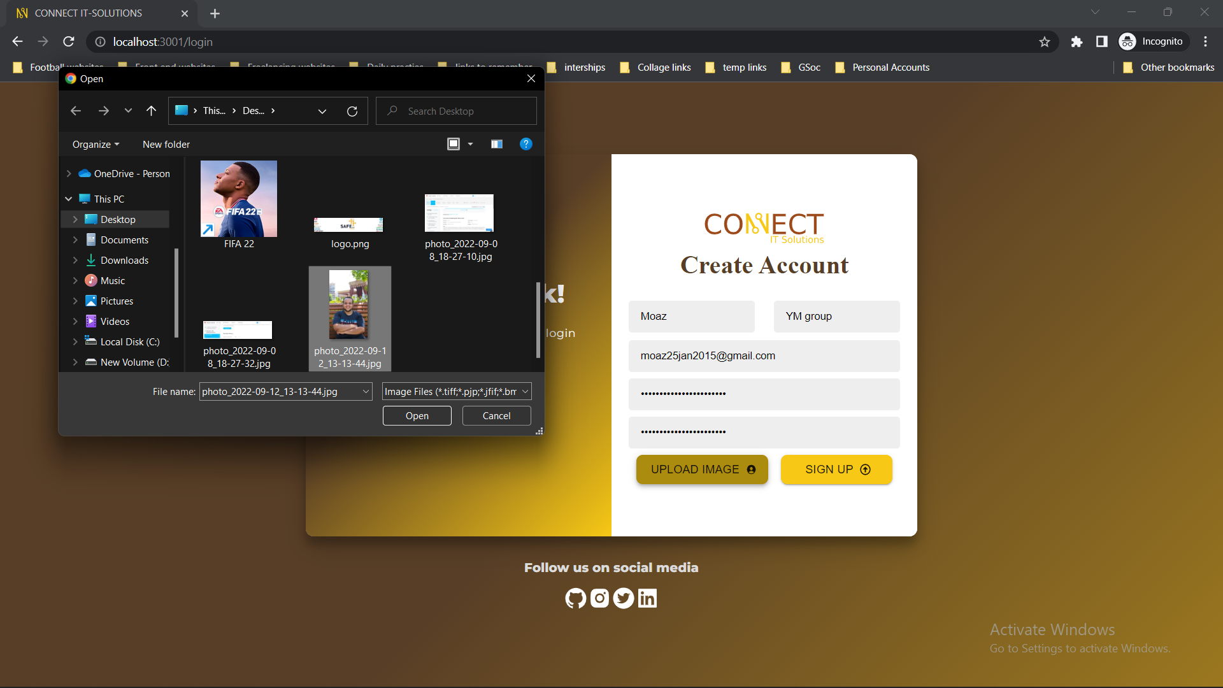Open the Instagram social icon
The height and width of the screenshot is (688, 1223).
pyautogui.click(x=599, y=598)
